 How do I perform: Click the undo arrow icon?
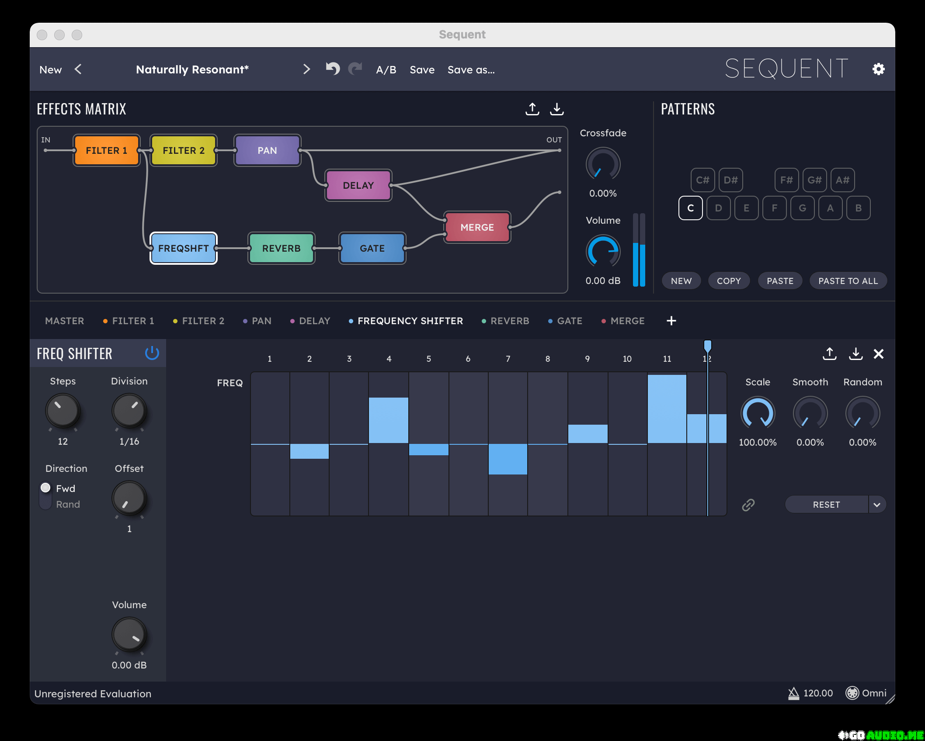coord(333,69)
